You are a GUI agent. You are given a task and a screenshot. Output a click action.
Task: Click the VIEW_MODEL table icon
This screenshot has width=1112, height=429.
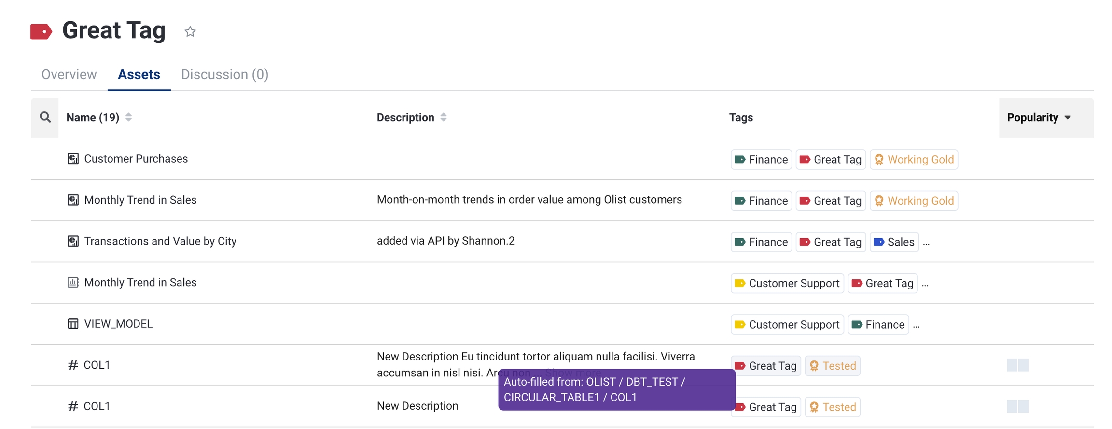coord(73,324)
